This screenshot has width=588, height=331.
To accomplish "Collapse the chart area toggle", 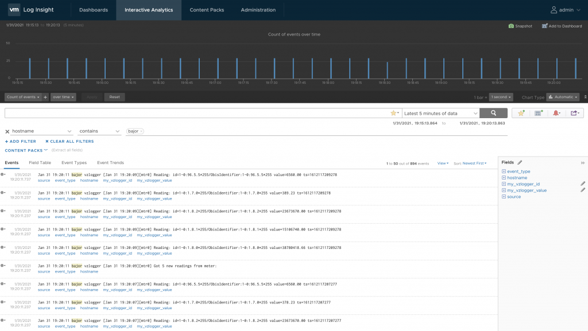I will click(x=585, y=97).
